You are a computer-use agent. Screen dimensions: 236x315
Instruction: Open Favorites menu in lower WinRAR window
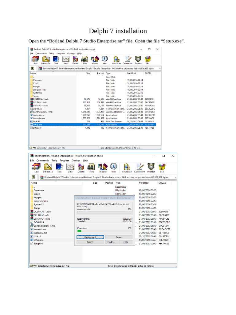click(65, 161)
